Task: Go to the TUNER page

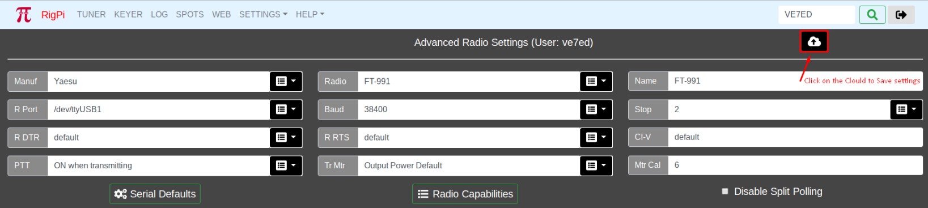Action: click(x=91, y=14)
